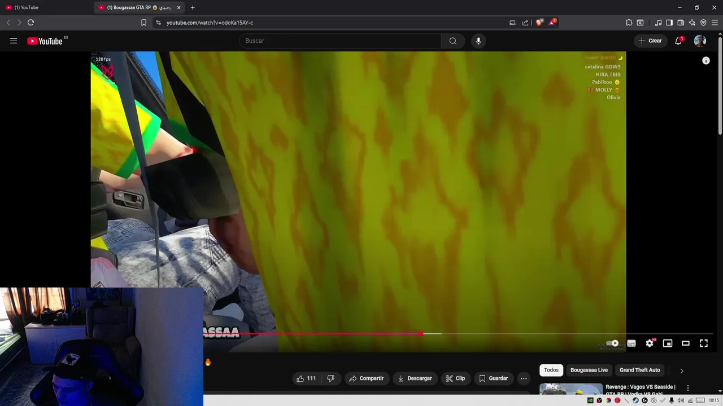The width and height of the screenshot is (723, 406).
Task: Open the account avatar menu
Action: point(700,41)
